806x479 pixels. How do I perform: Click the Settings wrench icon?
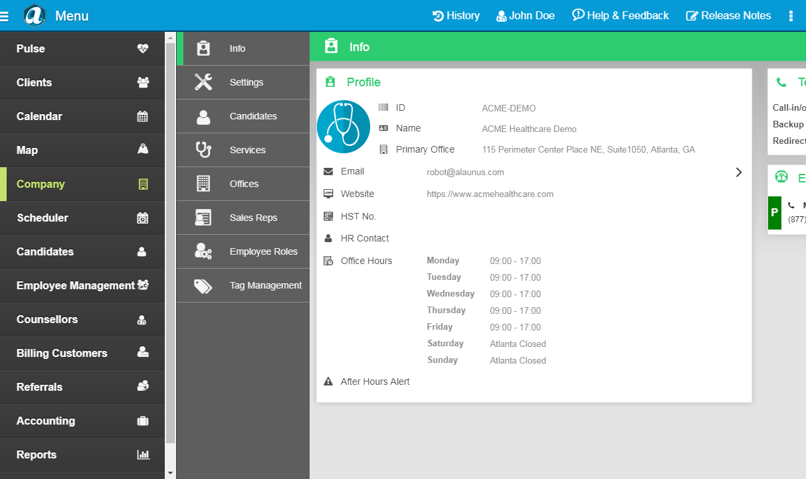pos(203,82)
